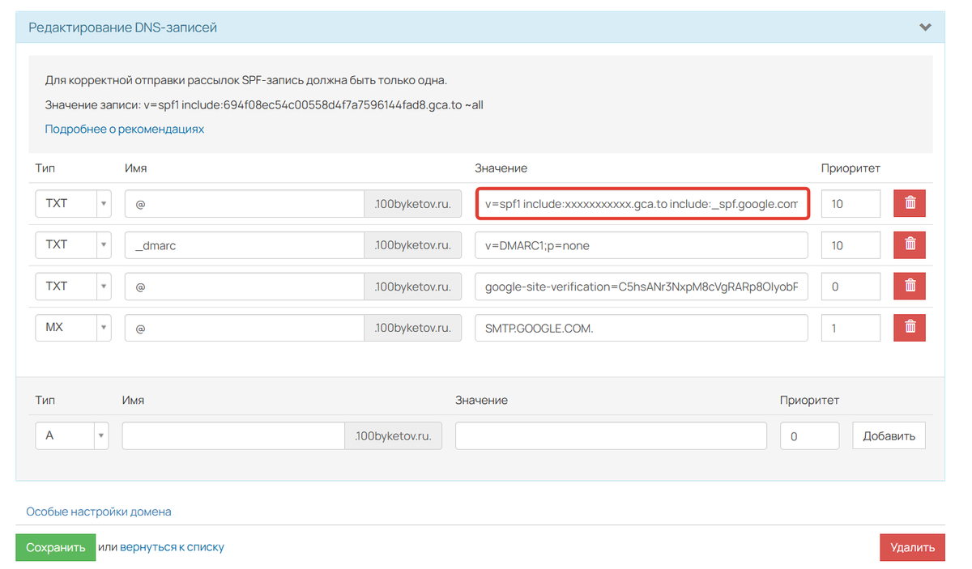The image size is (972, 569).
Task: Change the type of the google-site-verification record
Action: click(x=73, y=286)
